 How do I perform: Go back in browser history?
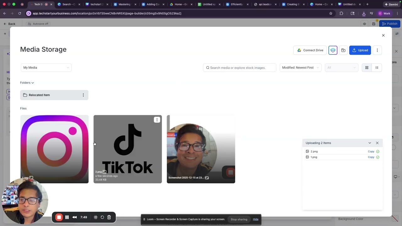tap(4, 13)
